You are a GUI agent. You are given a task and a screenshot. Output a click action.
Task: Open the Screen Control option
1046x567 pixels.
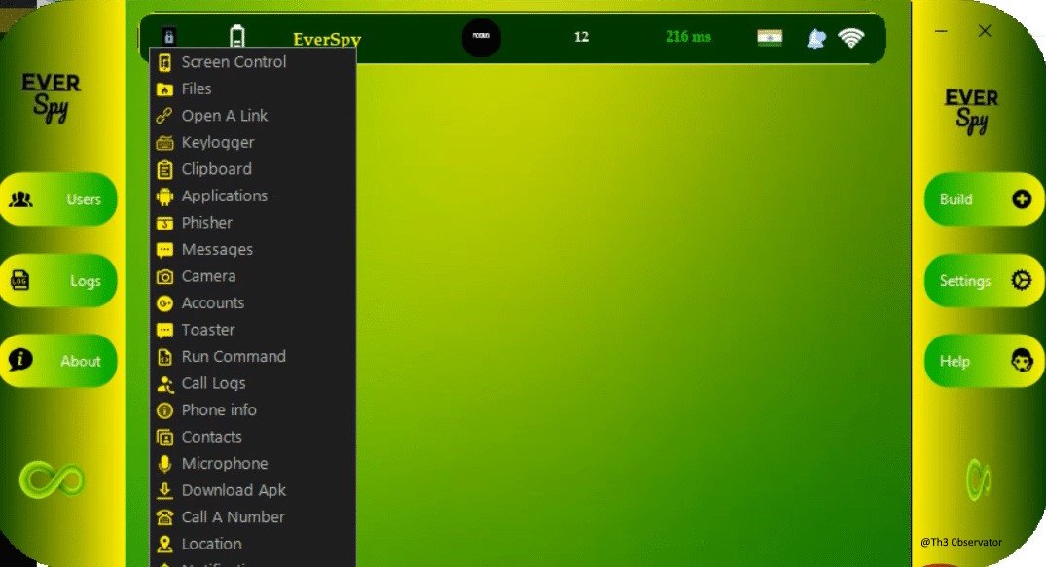coord(234,61)
